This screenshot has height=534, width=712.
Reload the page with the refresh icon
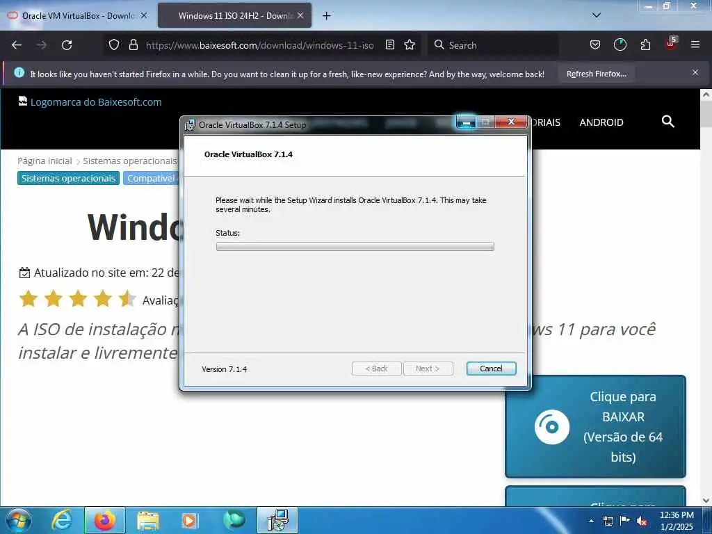pyautogui.click(x=67, y=45)
